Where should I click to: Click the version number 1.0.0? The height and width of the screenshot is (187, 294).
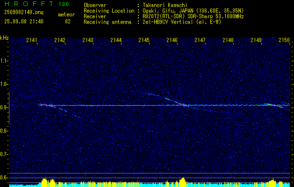point(64,4)
